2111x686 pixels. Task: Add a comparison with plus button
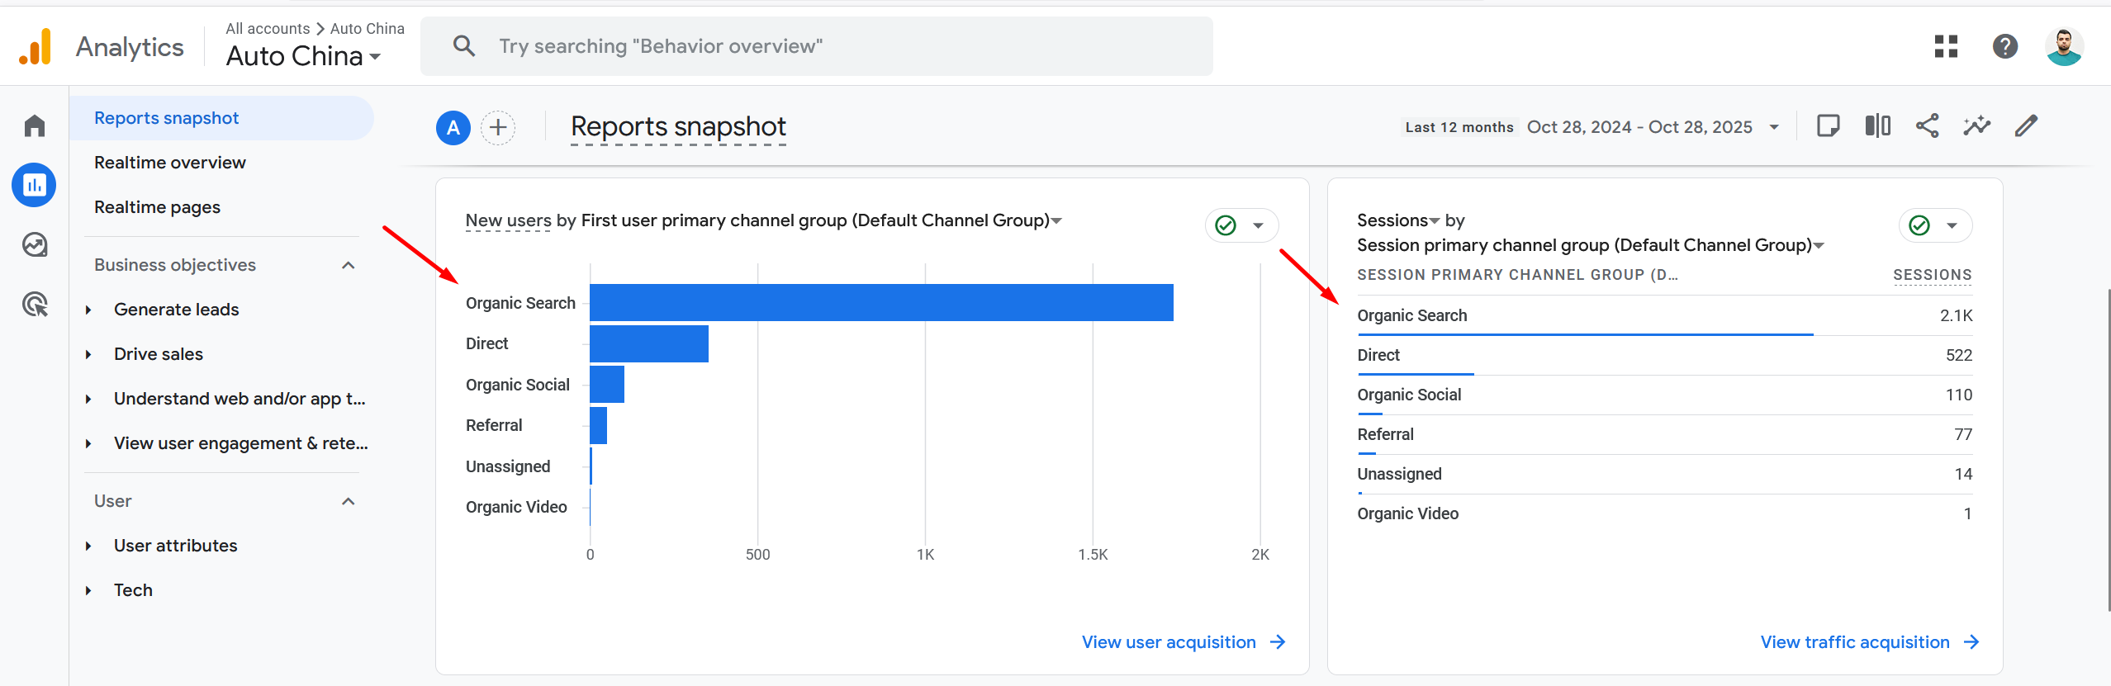click(498, 128)
